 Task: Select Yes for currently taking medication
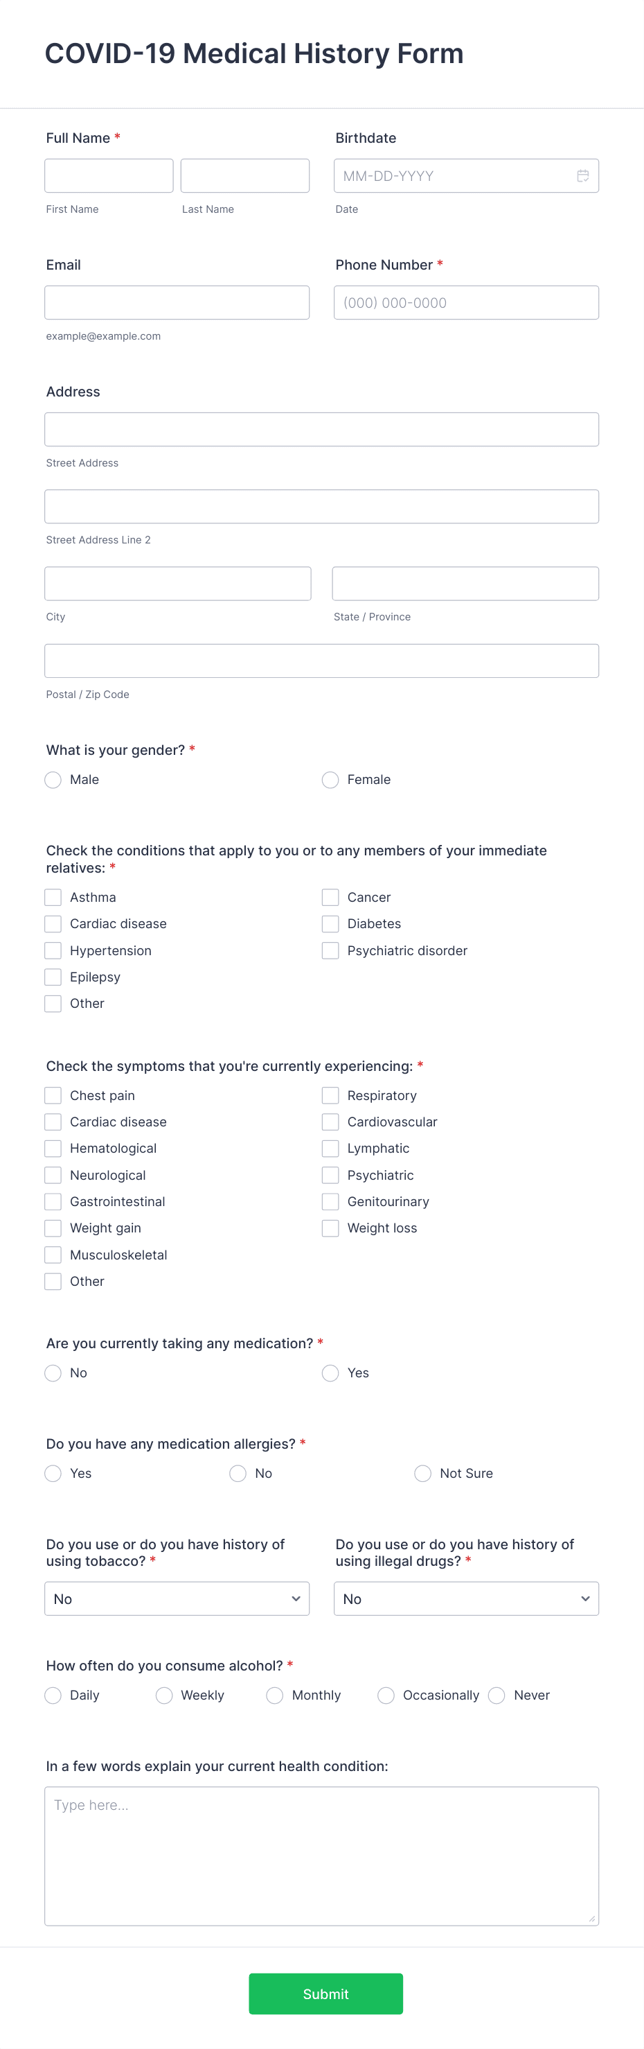[x=330, y=1373]
